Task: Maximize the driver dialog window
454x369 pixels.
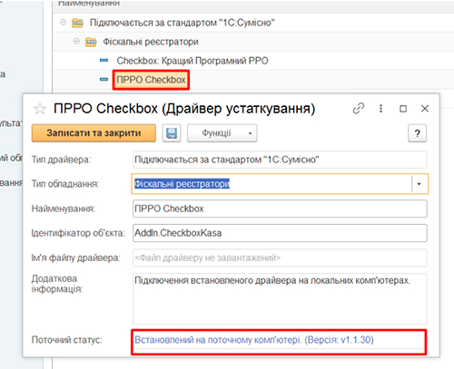Action: tap(403, 109)
